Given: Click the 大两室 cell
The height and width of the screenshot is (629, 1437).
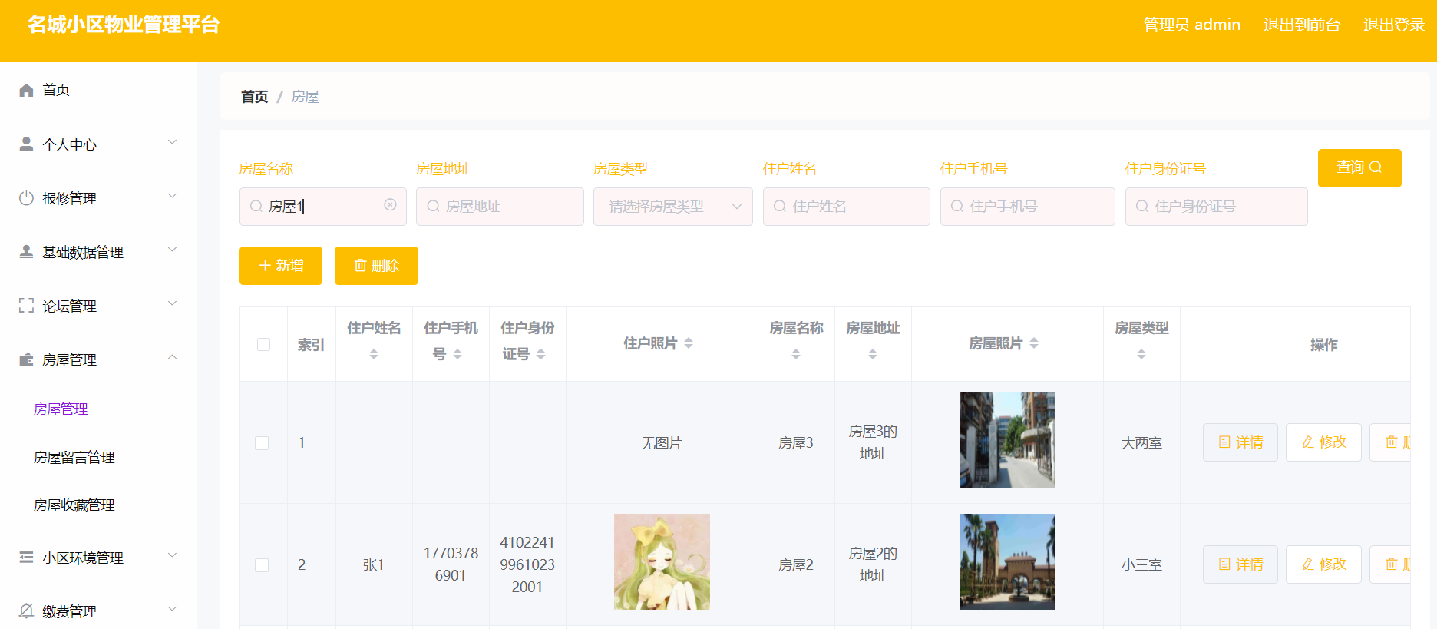Looking at the screenshot, I should (x=1141, y=443).
